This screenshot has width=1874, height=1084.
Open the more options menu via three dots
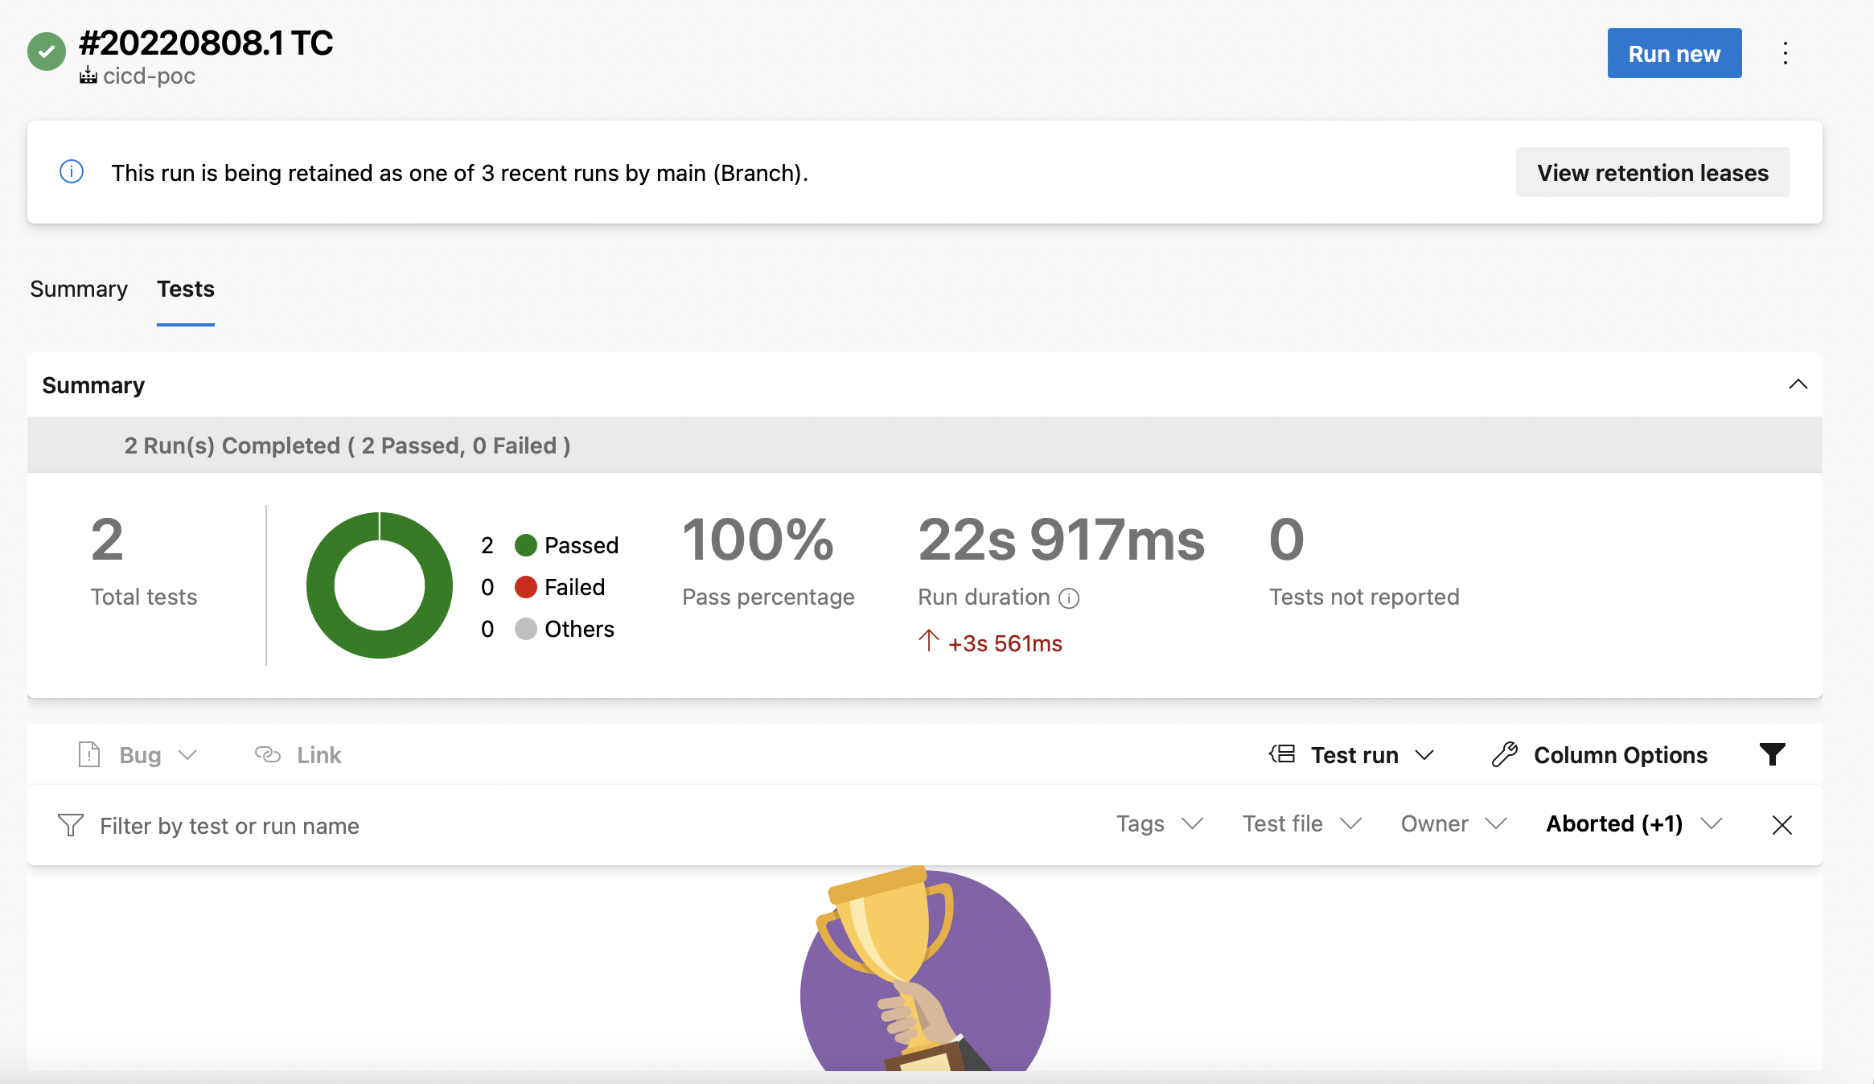coord(1785,52)
